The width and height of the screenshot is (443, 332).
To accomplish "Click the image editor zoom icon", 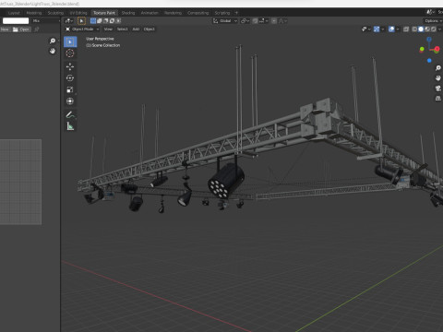I will click(53, 41).
